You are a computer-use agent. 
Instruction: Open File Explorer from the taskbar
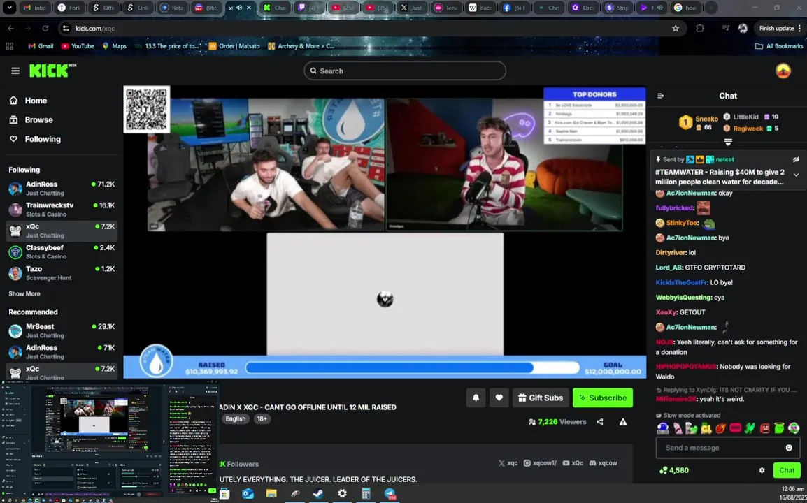271,494
